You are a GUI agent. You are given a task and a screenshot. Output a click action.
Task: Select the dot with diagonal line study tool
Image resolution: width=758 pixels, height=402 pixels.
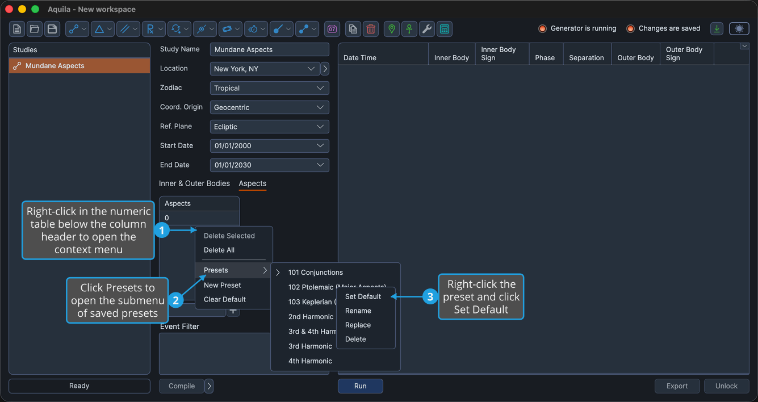tap(278, 29)
